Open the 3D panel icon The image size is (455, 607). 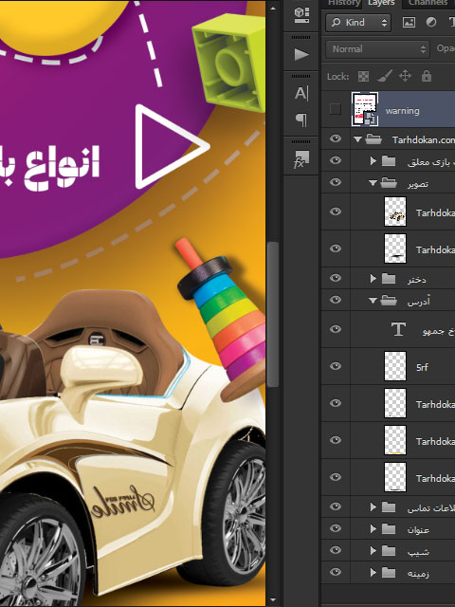coord(301,14)
